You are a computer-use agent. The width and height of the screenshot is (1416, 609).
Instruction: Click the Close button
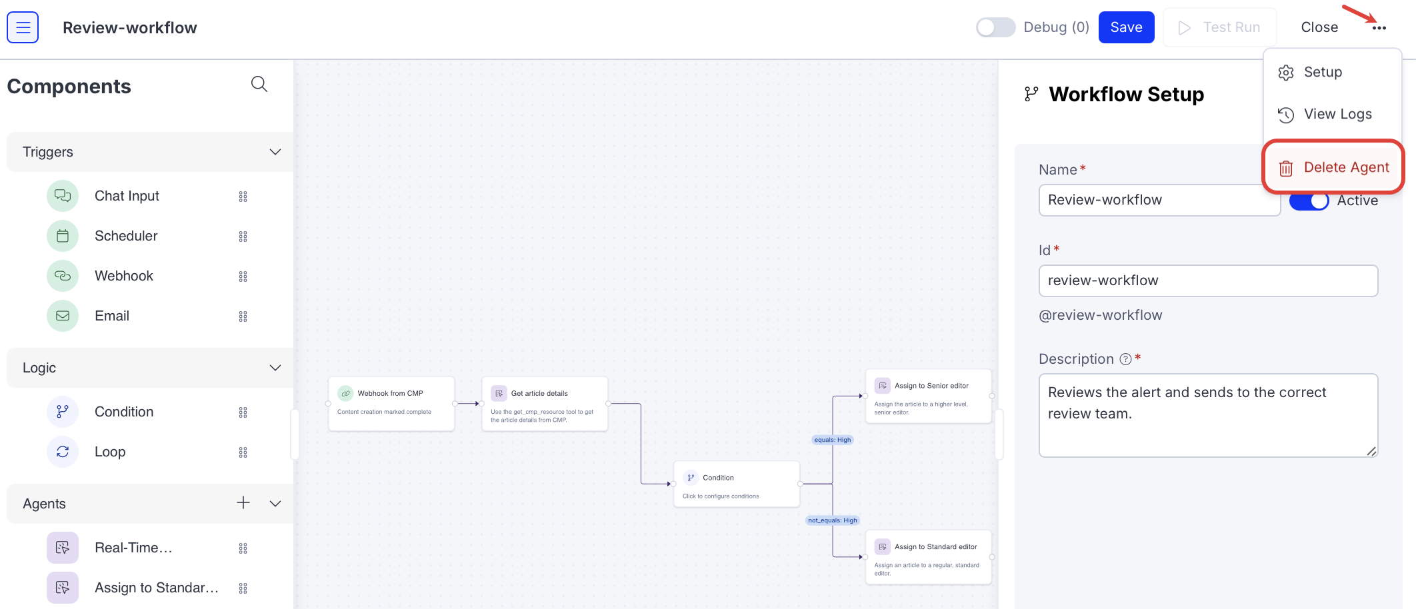pos(1319,27)
